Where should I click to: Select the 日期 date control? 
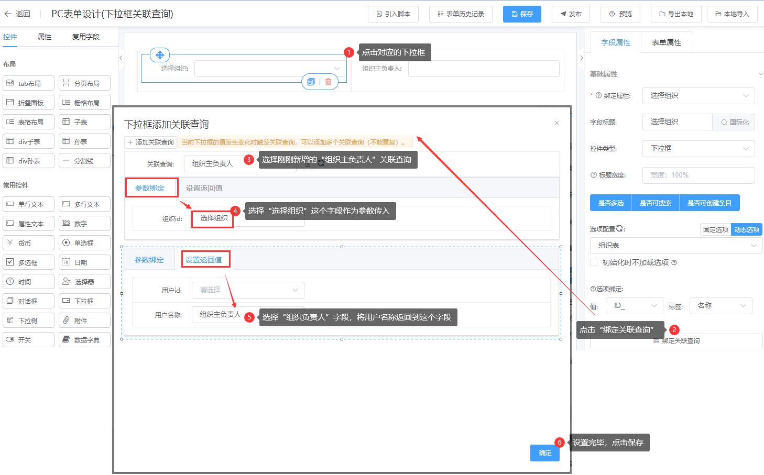(x=84, y=262)
